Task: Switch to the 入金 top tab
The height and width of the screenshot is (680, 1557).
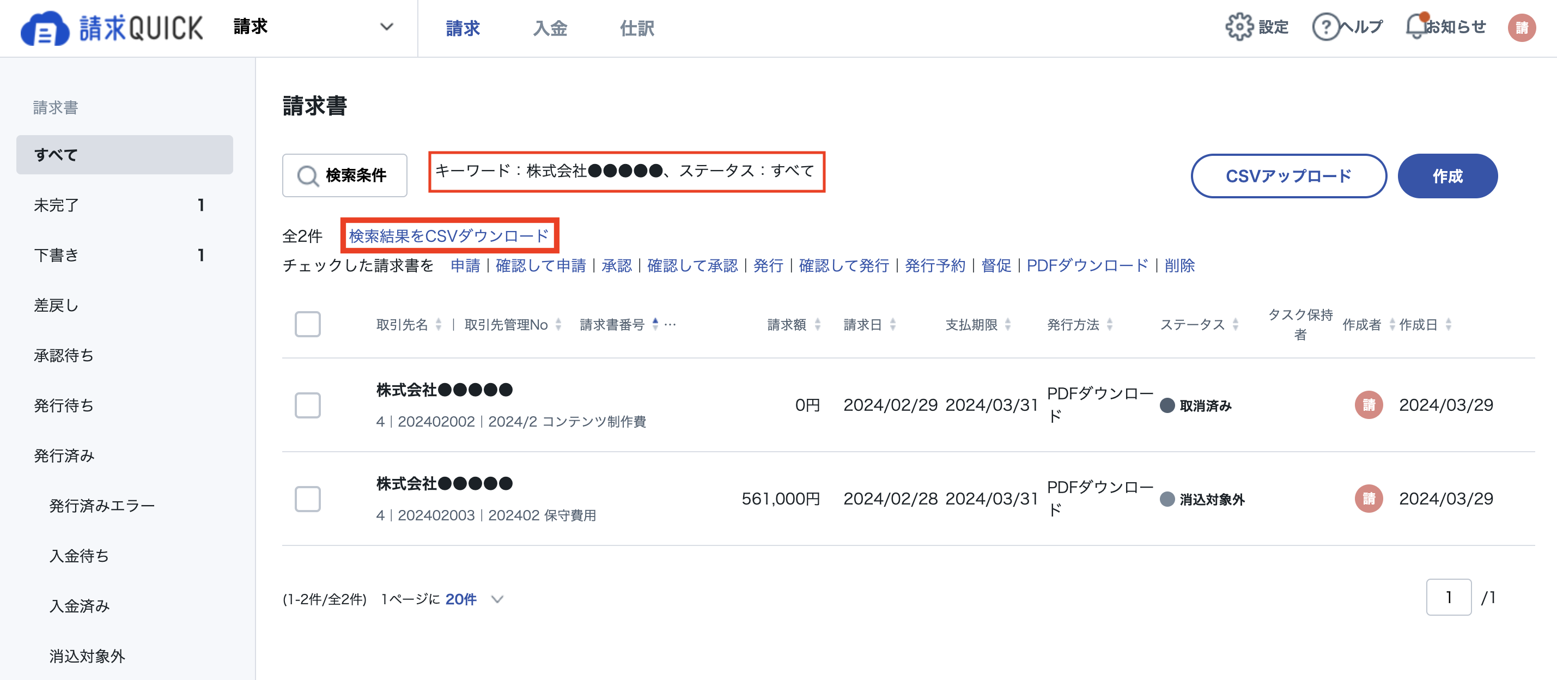Action: [550, 28]
